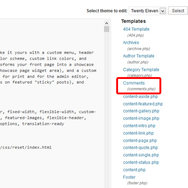The width and height of the screenshot is (188, 188).
Task: Open content-quote.php file
Action: 140,148
